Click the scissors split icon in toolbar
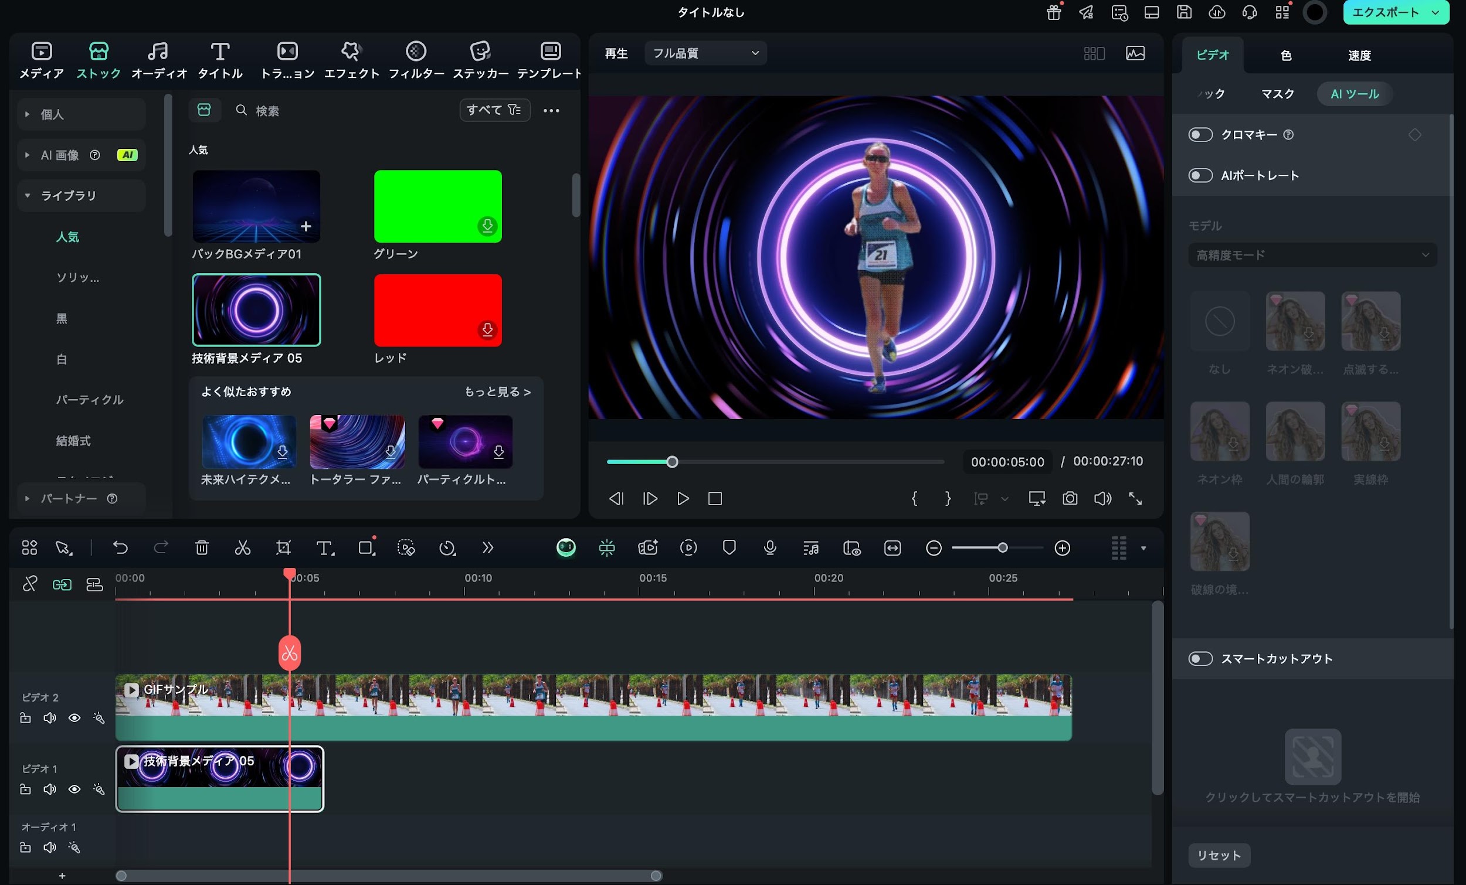The width and height of the screenshot is (1466, 885). (242, 547)
